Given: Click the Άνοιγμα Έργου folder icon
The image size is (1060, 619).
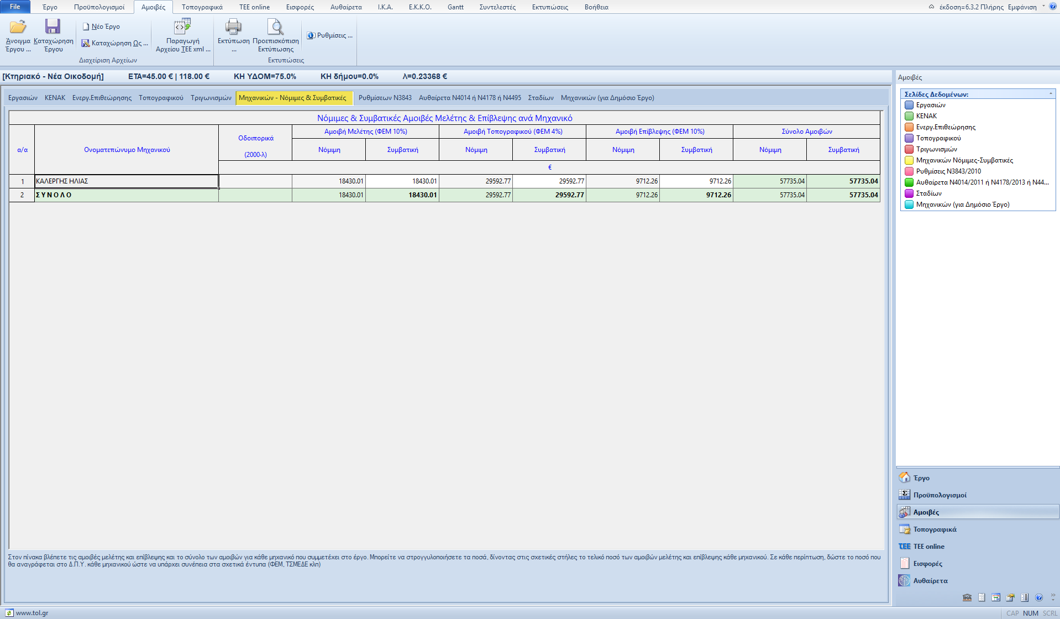Looking at the screenshot, I should pos(18,27).
